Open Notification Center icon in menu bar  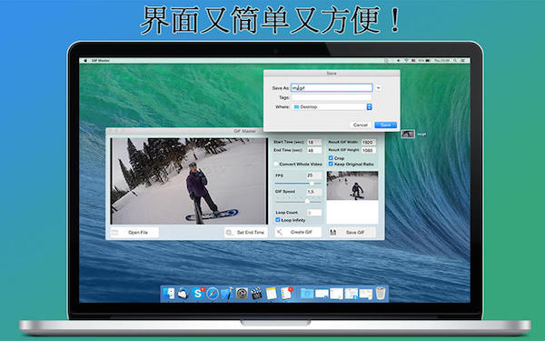click(x=462, y=61)
